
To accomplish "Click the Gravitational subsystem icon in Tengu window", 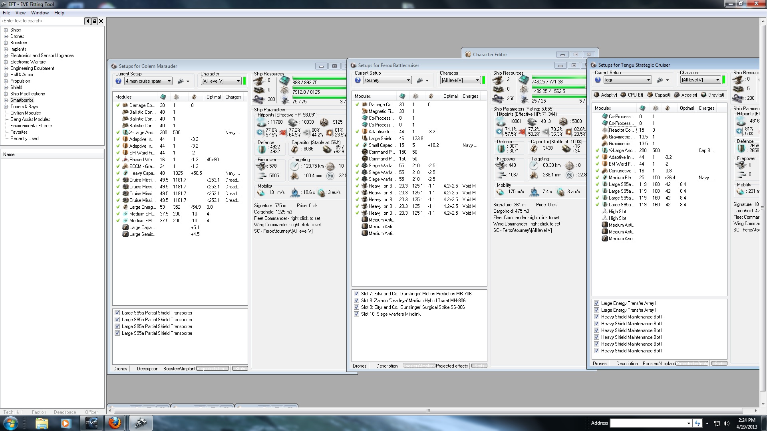I will [703, 95].
